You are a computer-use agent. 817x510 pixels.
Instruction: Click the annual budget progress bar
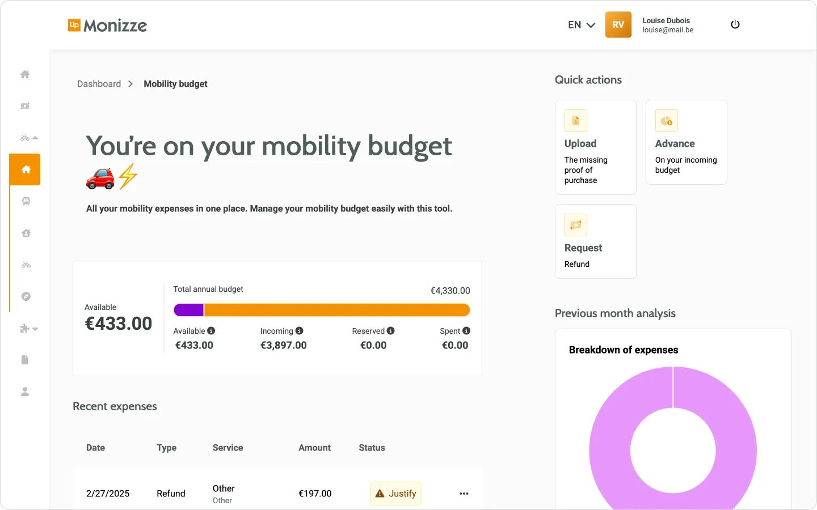322,309
